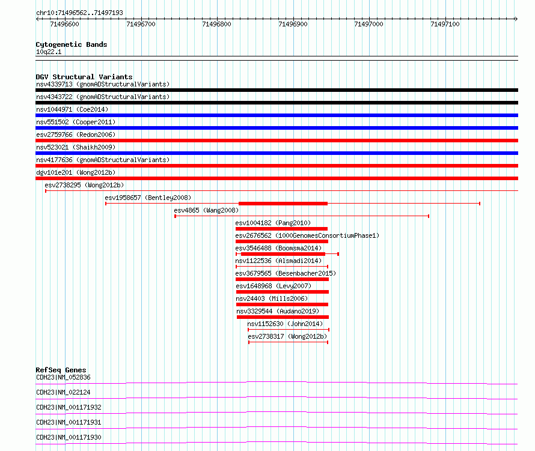
Task: Click ruler position label 71497000
Action: (369, 24)
